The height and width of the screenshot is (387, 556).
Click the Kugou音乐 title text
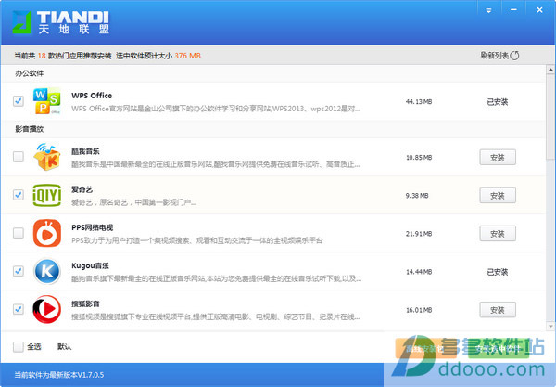tap(90, 265)
